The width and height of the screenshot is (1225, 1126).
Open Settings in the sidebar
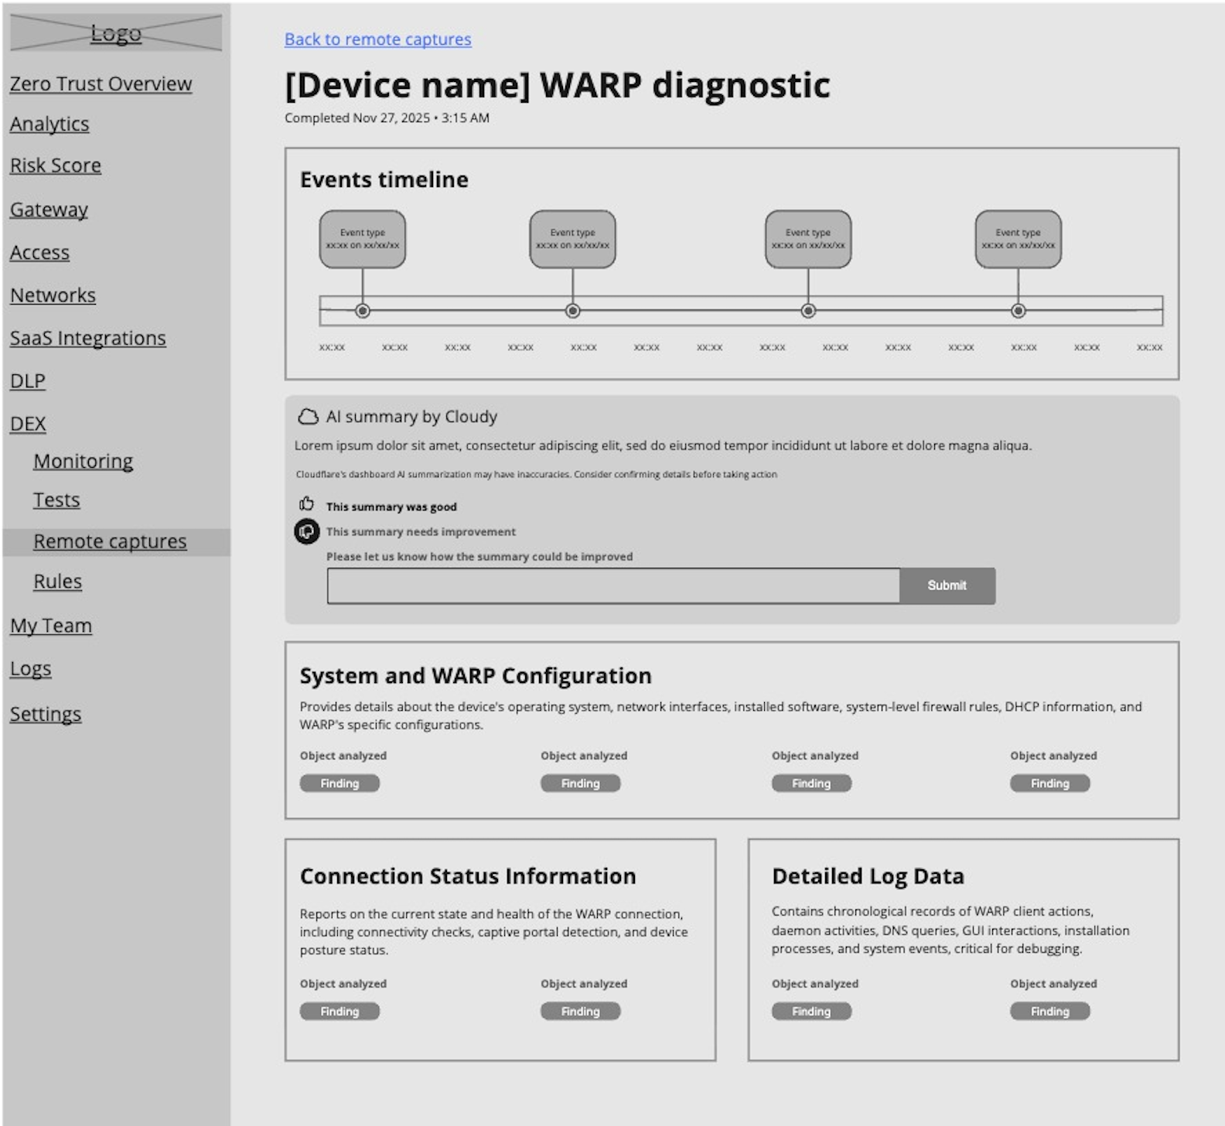[46, 715]
